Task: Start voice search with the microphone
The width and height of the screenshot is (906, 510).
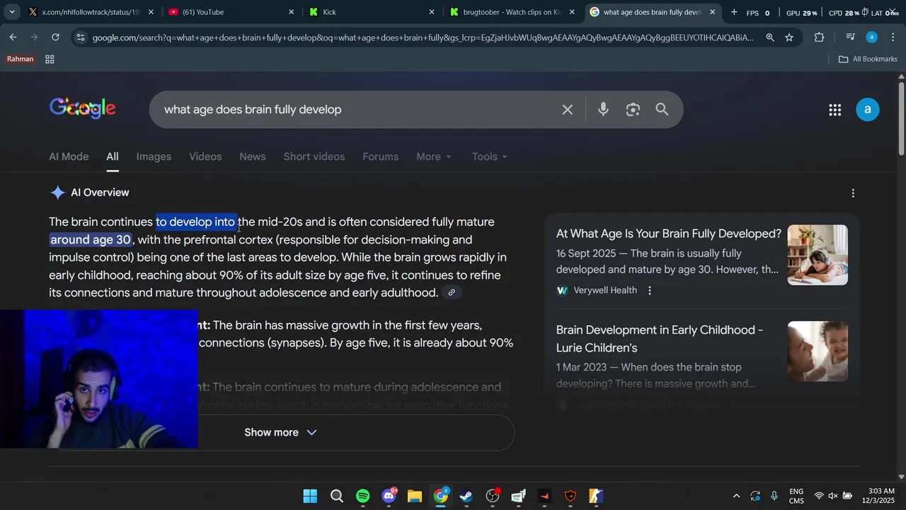Action: (603, 110)
